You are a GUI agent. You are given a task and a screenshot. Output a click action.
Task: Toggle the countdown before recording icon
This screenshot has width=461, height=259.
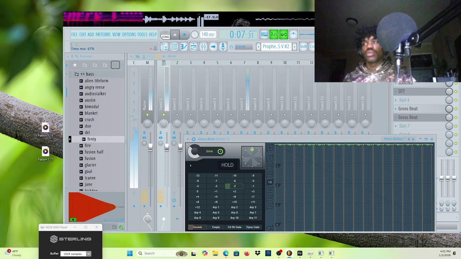click(274, 35)
